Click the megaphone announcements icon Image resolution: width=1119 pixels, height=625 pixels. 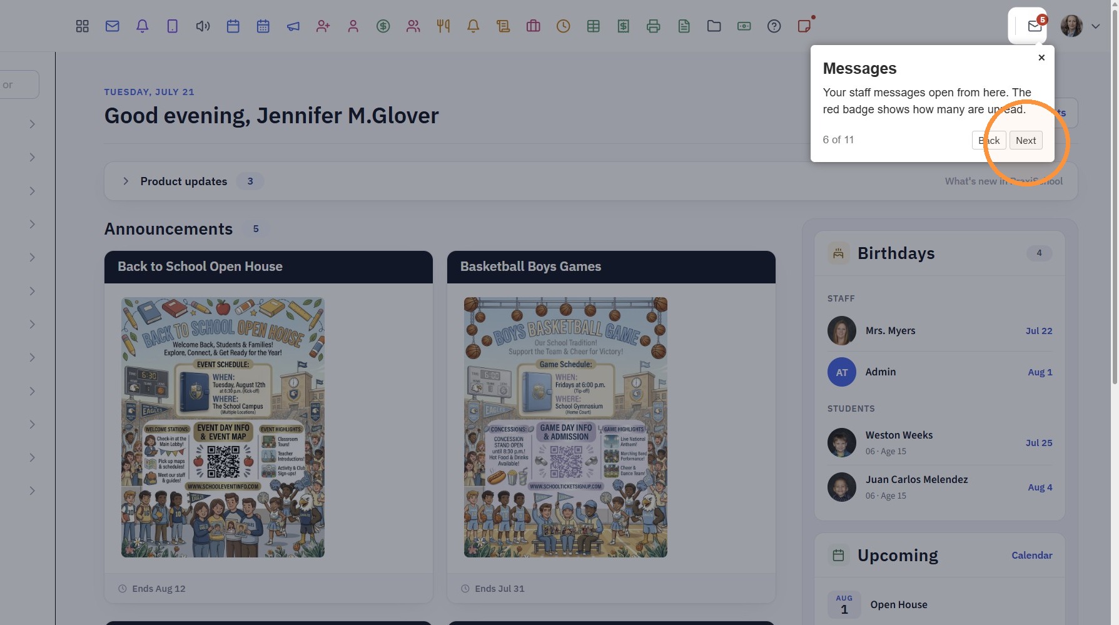pos(293,26)
